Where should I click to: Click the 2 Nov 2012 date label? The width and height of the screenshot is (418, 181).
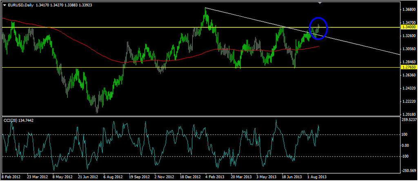[164, 177]
